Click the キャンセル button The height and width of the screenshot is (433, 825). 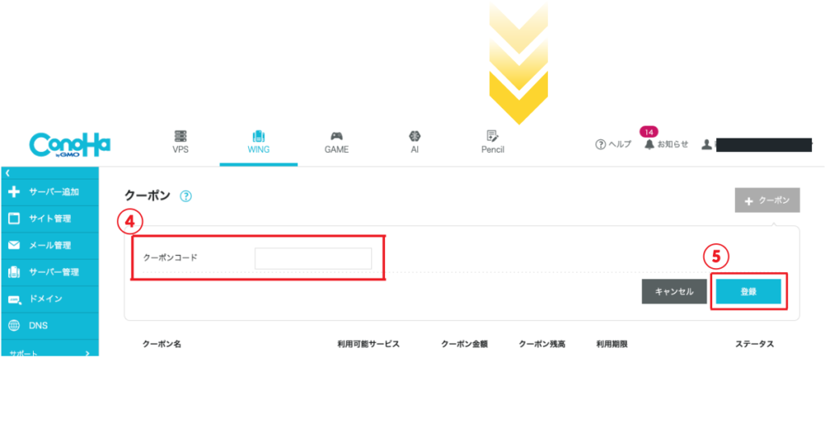[x=674, y=291]
